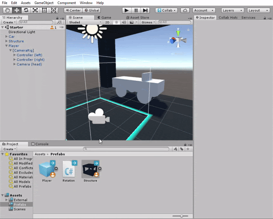Click the Project search field
This screenshot has width=273, height=219.
click(126, 149)
